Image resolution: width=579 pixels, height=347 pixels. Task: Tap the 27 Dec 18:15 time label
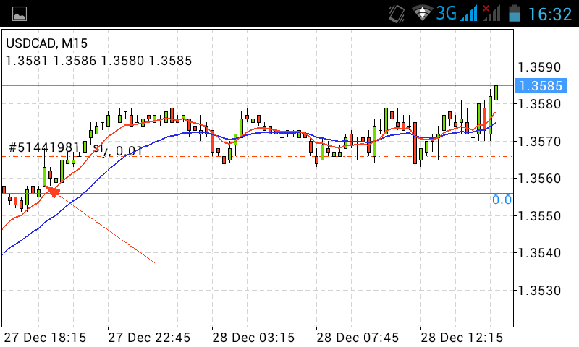coord(45,338)
